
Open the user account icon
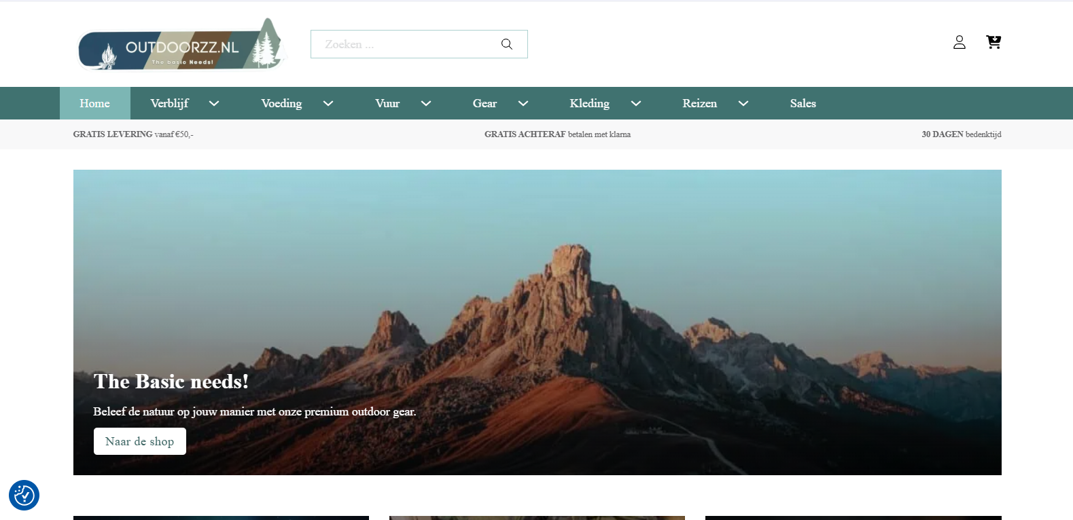pyautogui.click(x=959, y=42)
